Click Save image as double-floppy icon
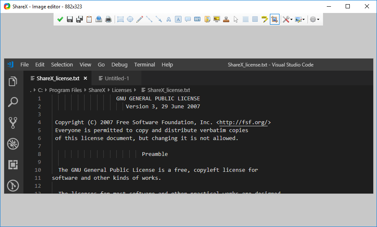This screenshot has width=377, height=227. (80, 19)
